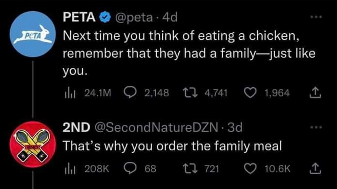Viewport: 337px width, 189px height.
Task: View analytics on 2ND reply showing 208K
Action: point(87,169)
